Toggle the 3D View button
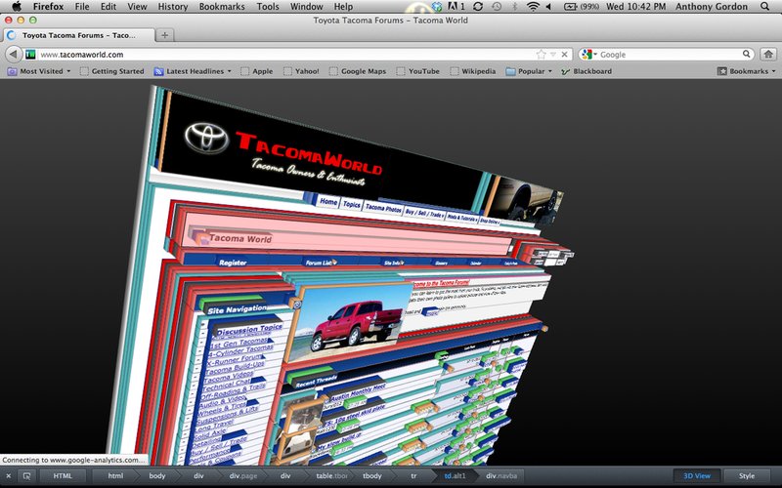 (x=697, y=476)
